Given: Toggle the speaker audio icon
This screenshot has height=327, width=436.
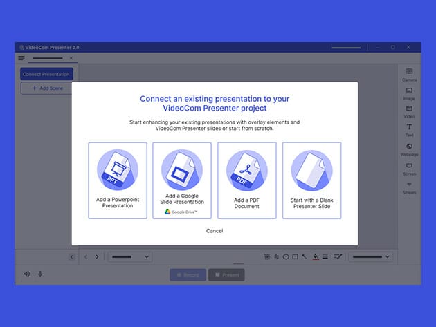Looking at the screenshot, I should point(27,274).
